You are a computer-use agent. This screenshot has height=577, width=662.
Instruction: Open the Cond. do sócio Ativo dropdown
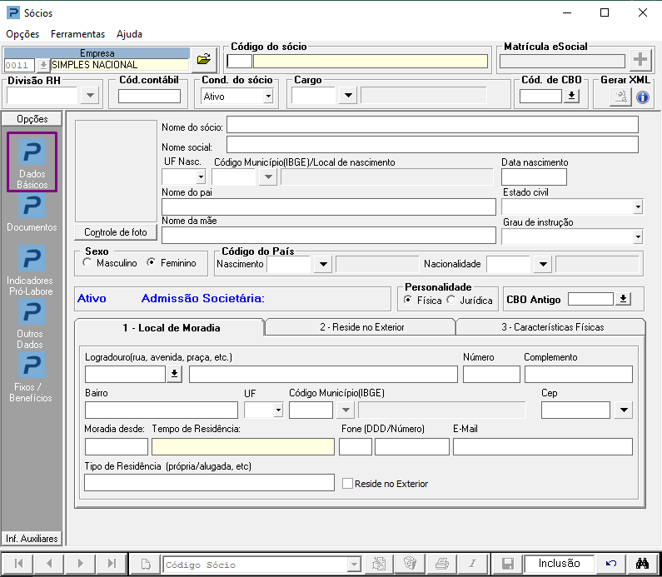[268, 97]
